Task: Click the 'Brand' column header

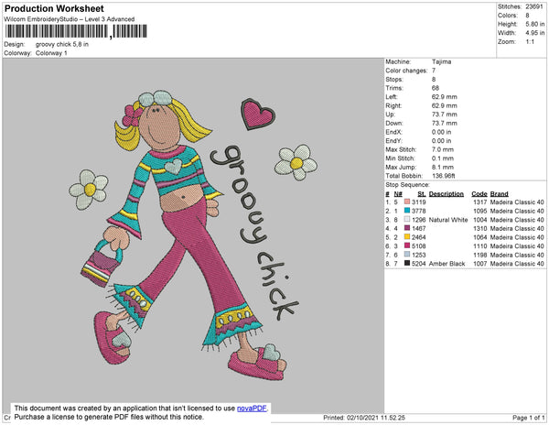Action: tap(499, 194)
